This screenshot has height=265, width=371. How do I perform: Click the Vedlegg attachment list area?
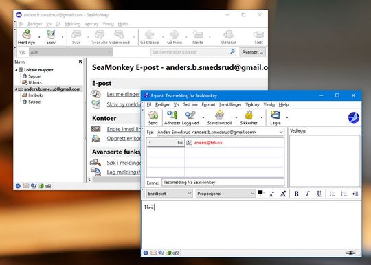[x=324, y=161]
